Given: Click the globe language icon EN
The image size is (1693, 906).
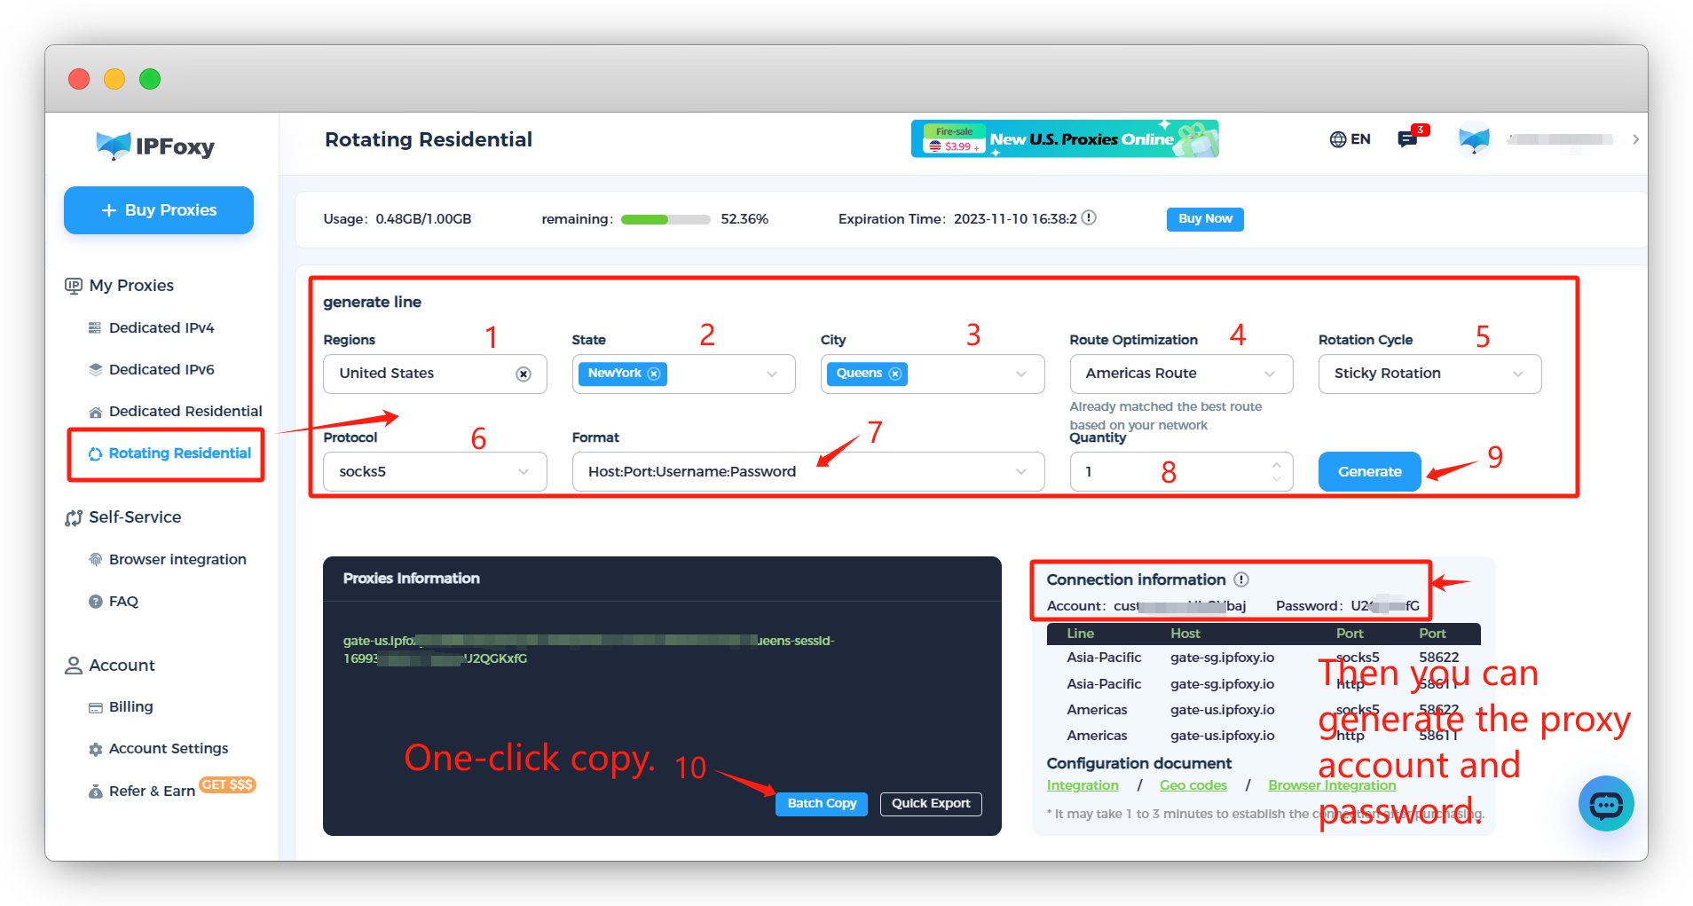Looking at the screenshot, I should tap(1350, 139).
